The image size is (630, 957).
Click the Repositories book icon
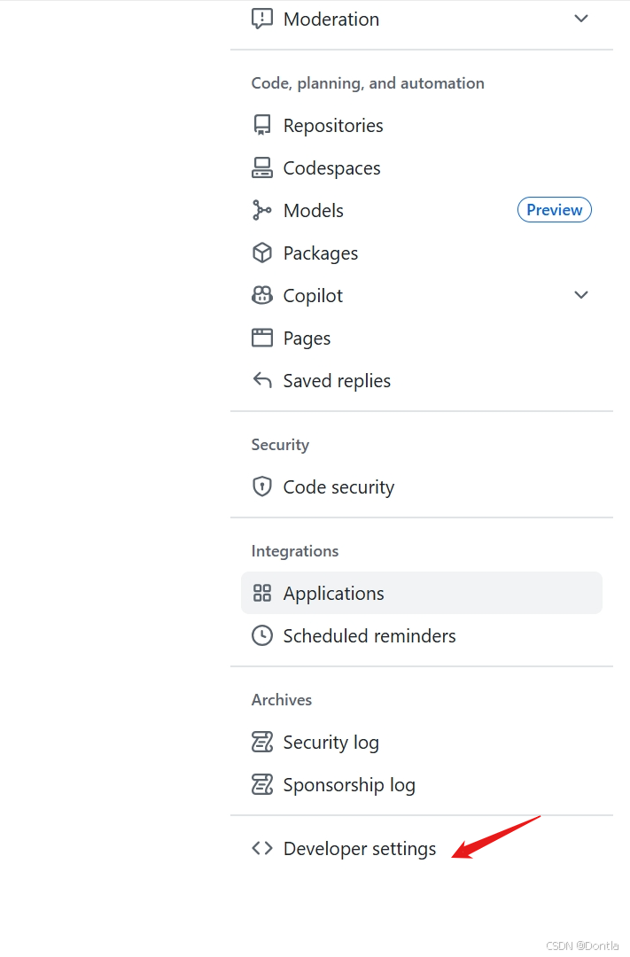pos(262,125)
